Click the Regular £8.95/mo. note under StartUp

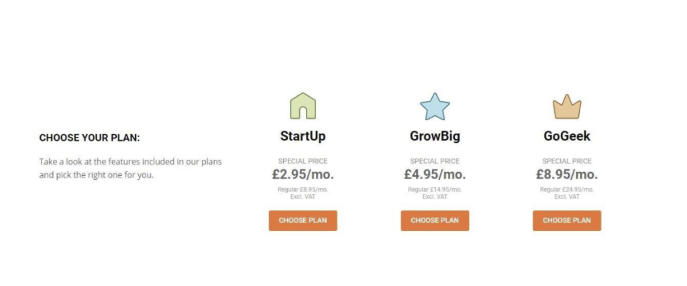(303, 189)
